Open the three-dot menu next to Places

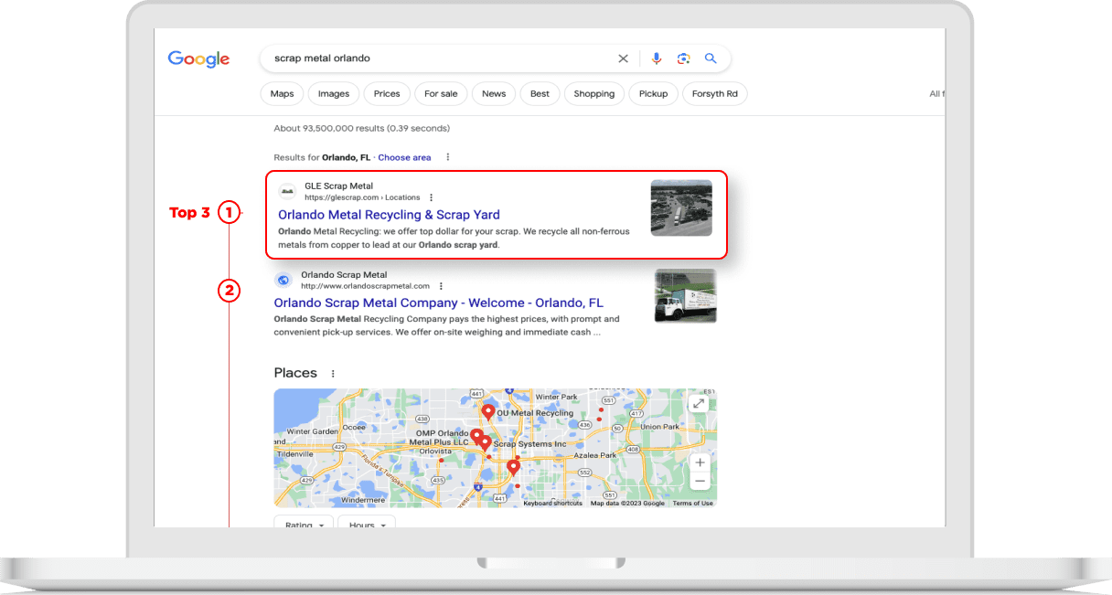333,373
